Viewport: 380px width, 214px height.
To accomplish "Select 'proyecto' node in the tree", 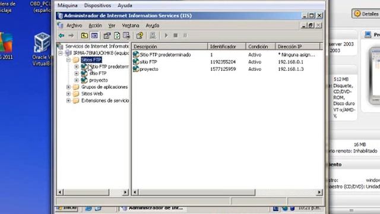I will [x=99, y=80].
